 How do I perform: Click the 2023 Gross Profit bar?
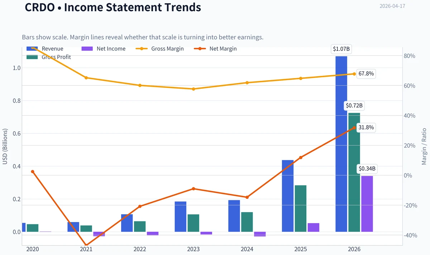click(x=193, y=223)
